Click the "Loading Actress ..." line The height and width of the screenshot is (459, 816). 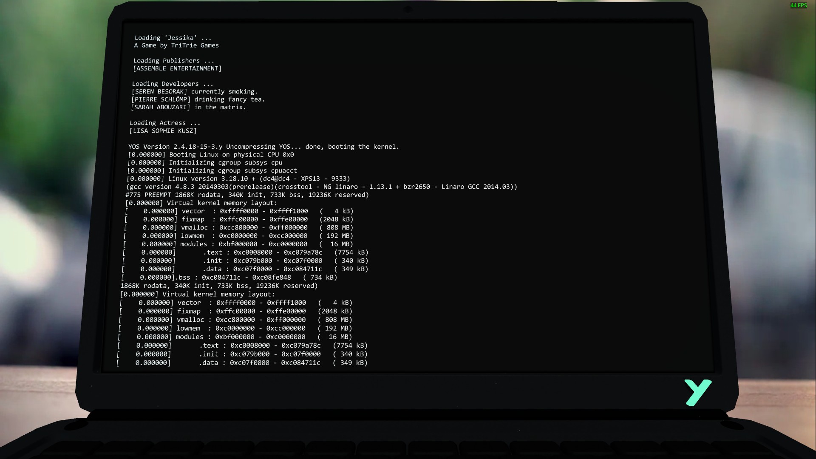(164, 123)
